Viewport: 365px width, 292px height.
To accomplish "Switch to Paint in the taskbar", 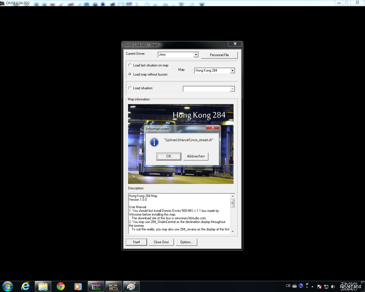I will [x=131, y=286].
